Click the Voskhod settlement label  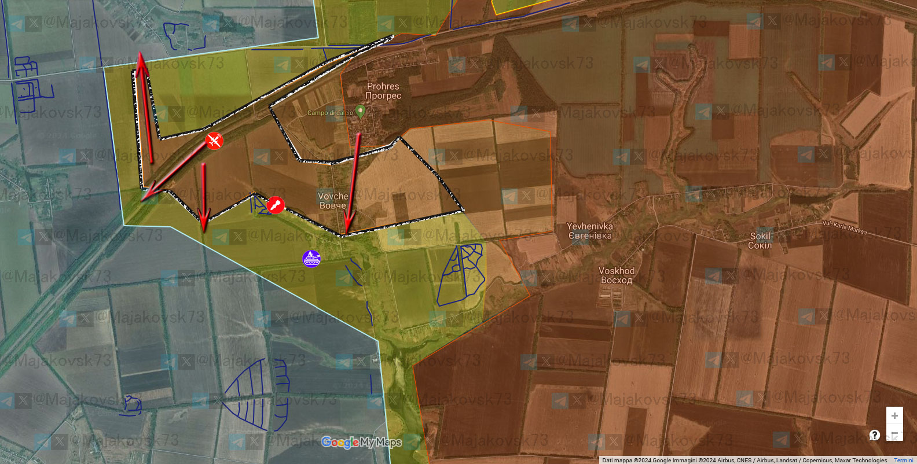tap(617, 275)
